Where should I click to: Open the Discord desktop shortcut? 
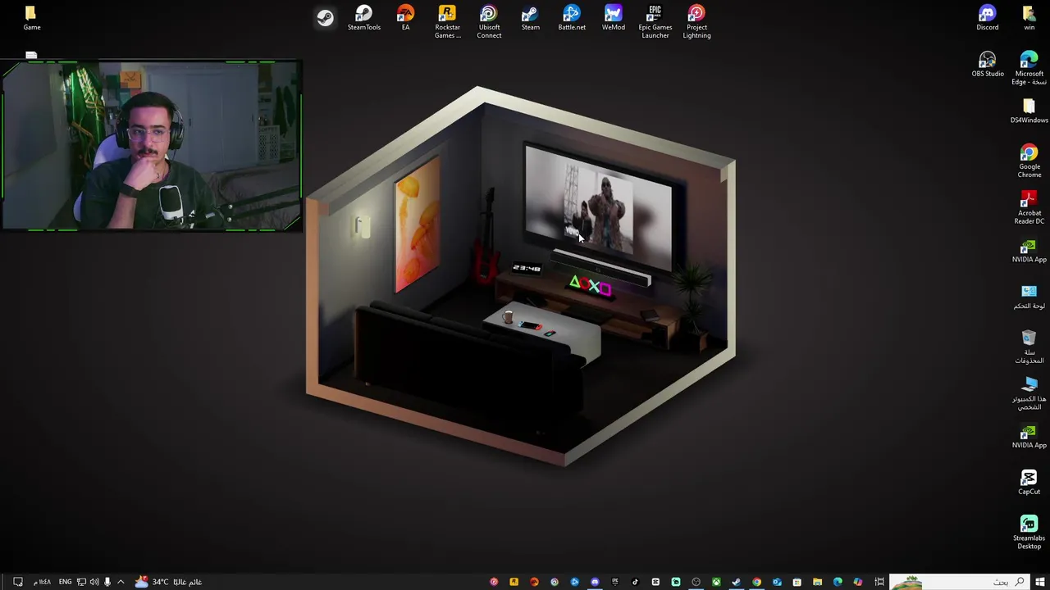pos(987,18)
